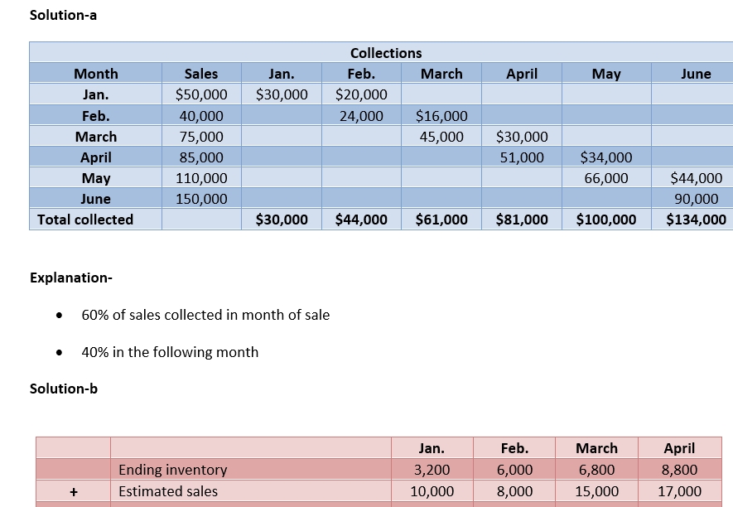Click the plus sign beside Estimated sales
Screen dimensions: 733x507
coord(74,491)
